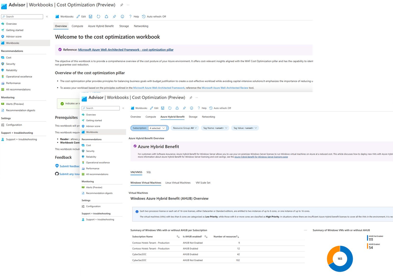Switch to the Compute tab in the back window

pyautogui.click(x=77, y=26)
